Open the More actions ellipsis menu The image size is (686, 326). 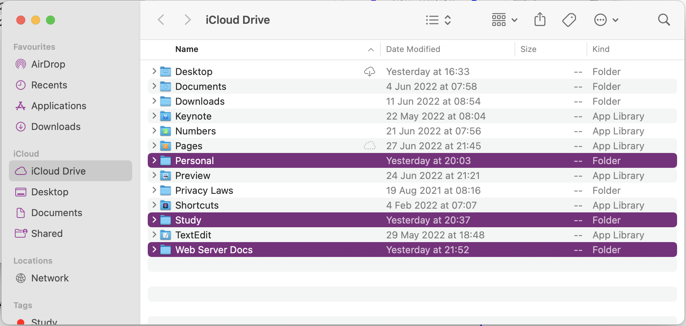pyautogui.click(x=606, y=20)
